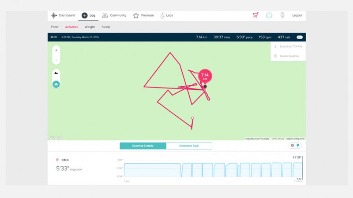Click the teal map orientation arrow button

pyautogui.click(x=56, y=84)
